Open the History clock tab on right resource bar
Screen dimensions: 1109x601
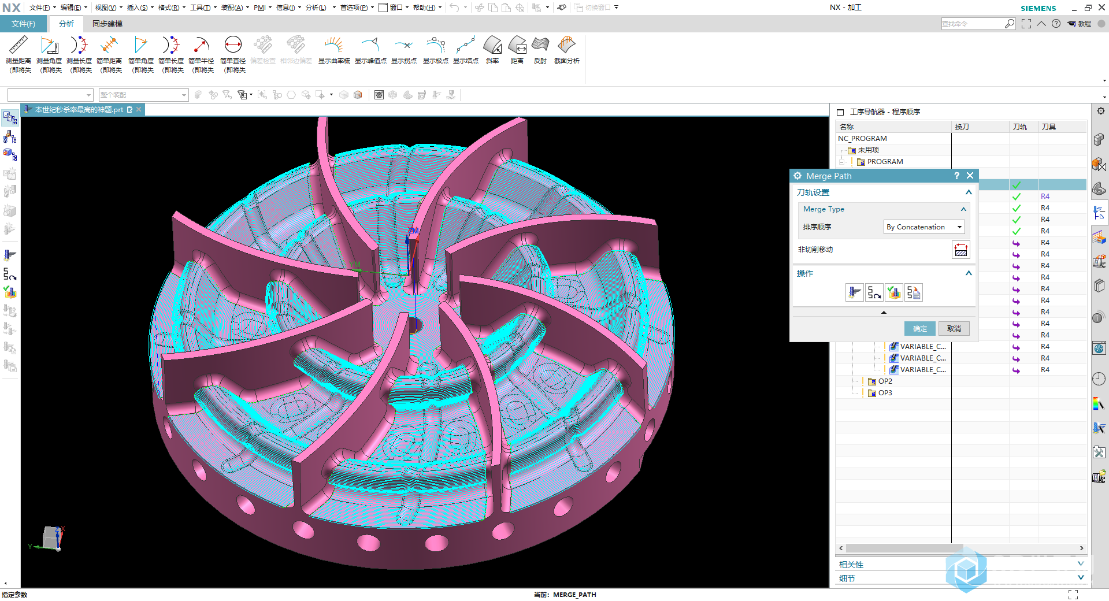click(1099, 379)
